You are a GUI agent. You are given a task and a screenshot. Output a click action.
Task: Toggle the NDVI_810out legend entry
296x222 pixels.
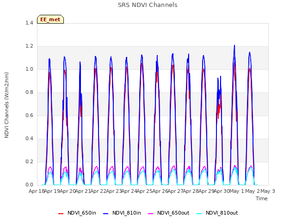(x=217, y=213)
